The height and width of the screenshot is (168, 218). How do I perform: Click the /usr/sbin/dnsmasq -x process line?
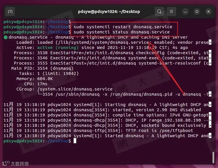(125, 94)
